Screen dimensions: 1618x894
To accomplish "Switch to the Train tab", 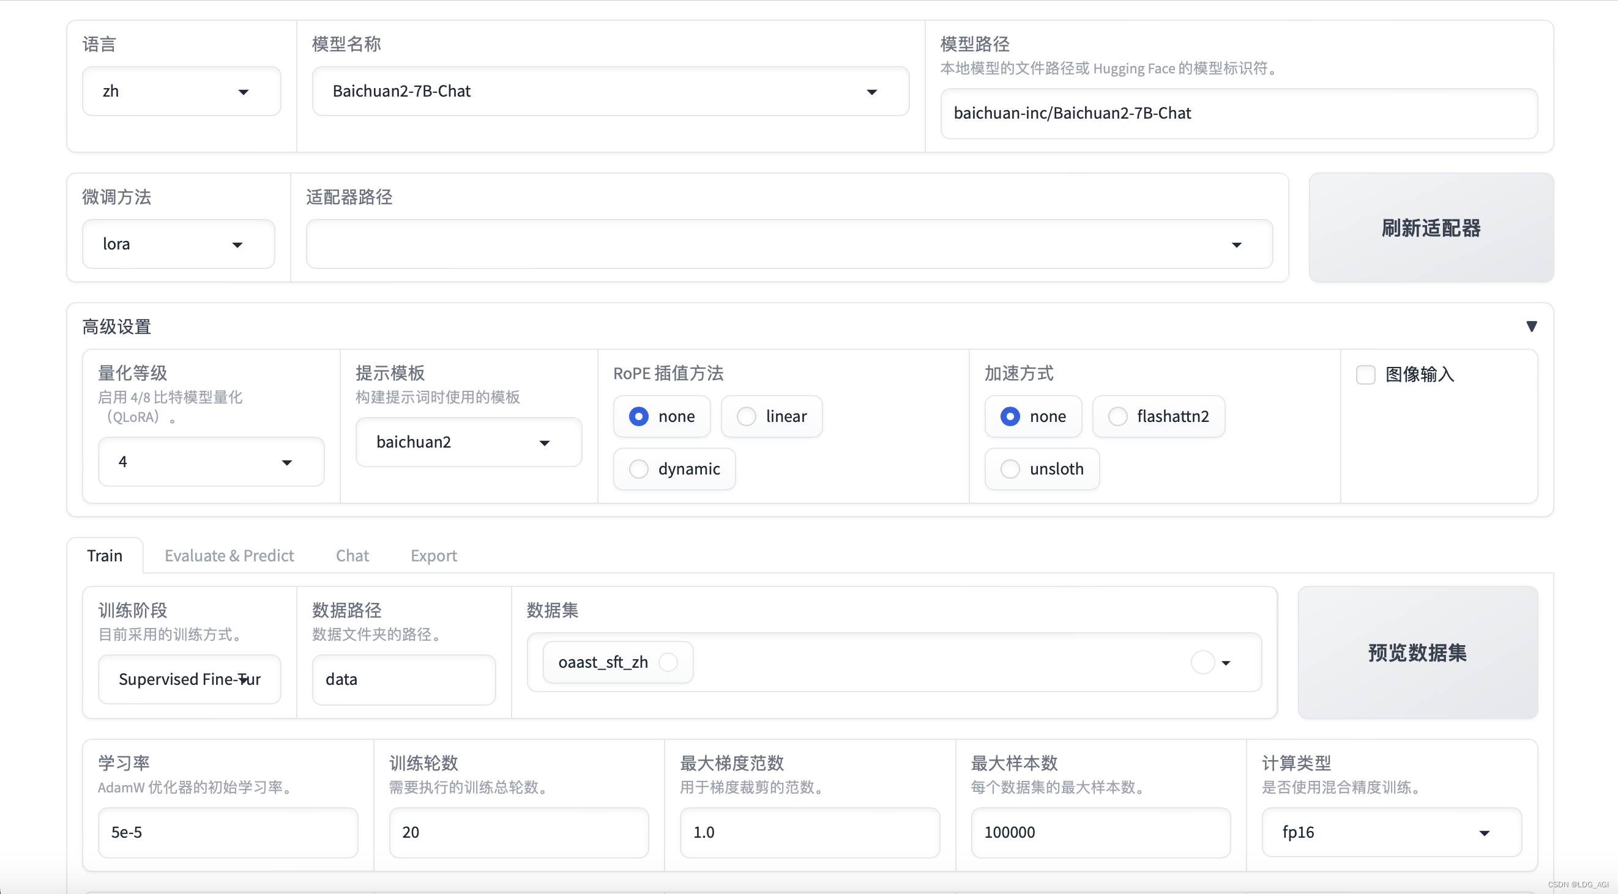I will tap(105, 556).
